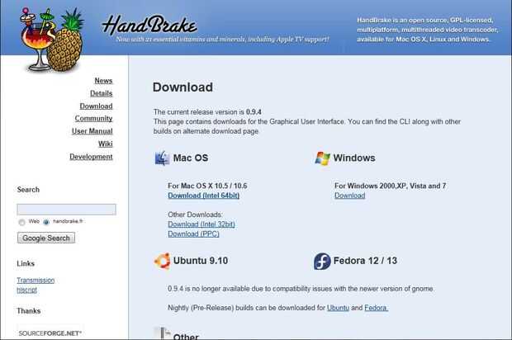Open the Community section
This screenshot has width=512, height=340.
(x=93, y=119)
